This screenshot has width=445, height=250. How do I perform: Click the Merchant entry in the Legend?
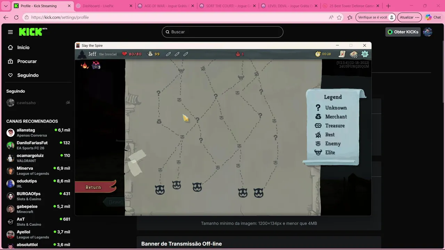(x=331, y=117)
